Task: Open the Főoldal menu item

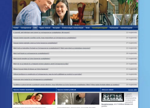Action: (x=16, y=28)
